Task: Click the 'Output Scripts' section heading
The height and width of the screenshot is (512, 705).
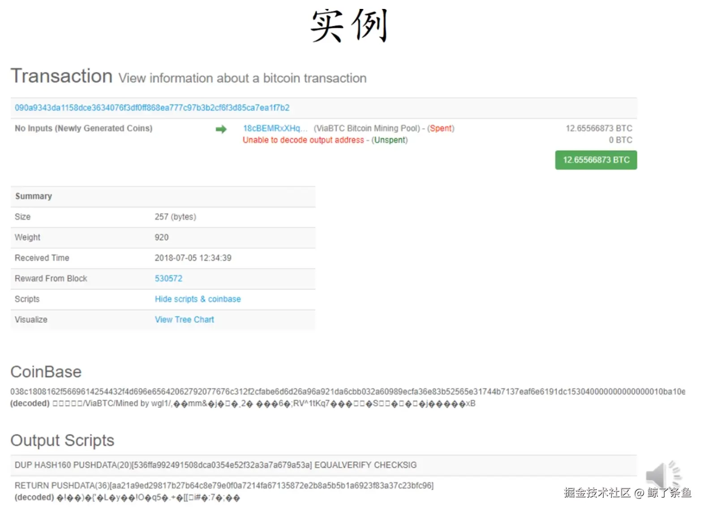Action: click(x=62, y=440)
